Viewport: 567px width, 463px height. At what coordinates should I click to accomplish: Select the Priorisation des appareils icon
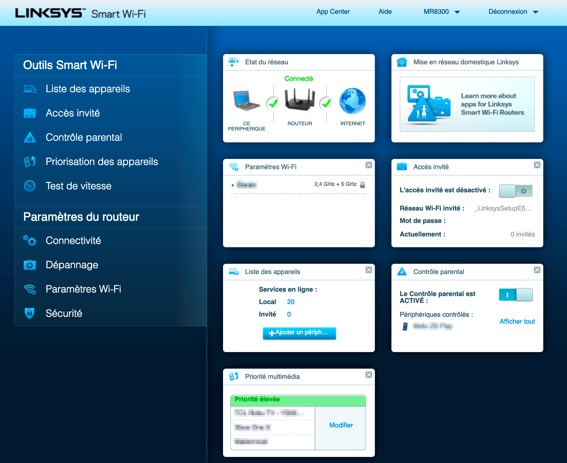tap(30, 162)
